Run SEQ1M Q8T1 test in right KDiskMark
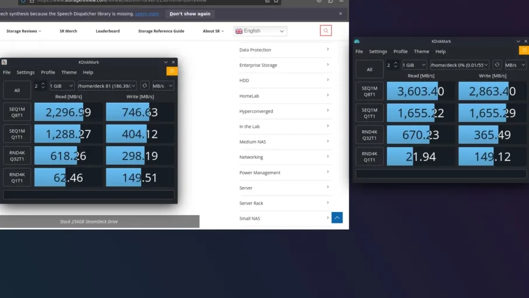This screenshot has height=298, width=529. tap(370, 91)
